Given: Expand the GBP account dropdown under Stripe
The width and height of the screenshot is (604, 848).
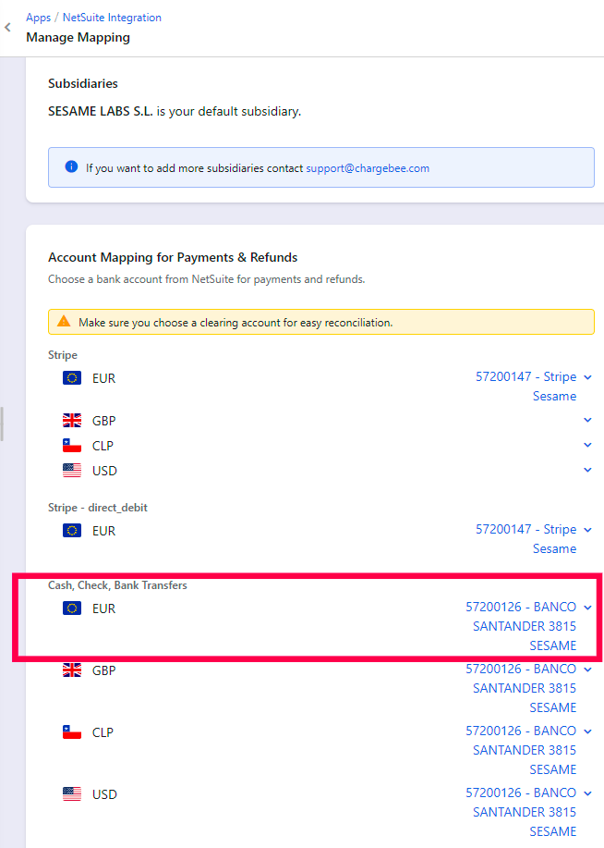Looking at the screenshot, I should 588,419.
